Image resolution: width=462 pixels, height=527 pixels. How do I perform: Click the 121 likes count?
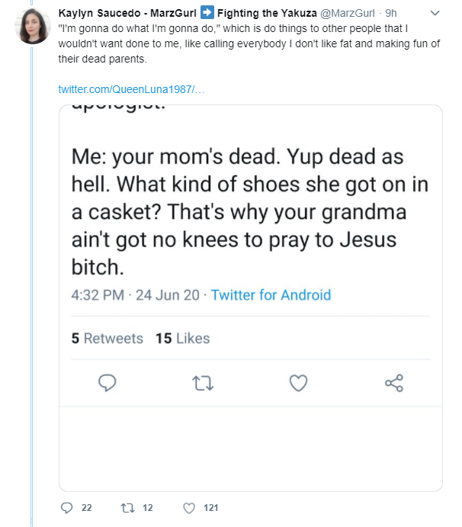210,507
